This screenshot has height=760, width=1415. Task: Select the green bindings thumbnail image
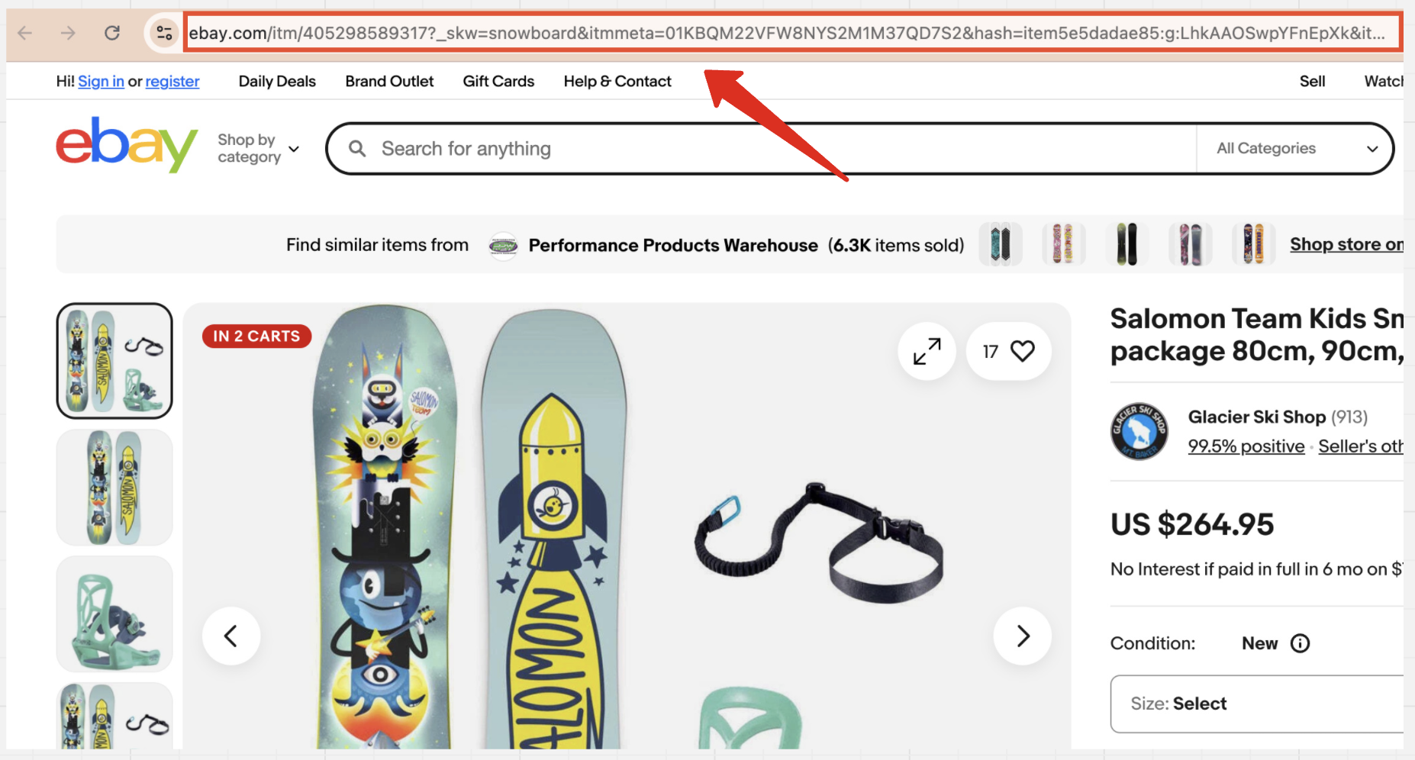pyautogui.click(x=114, y=614)
